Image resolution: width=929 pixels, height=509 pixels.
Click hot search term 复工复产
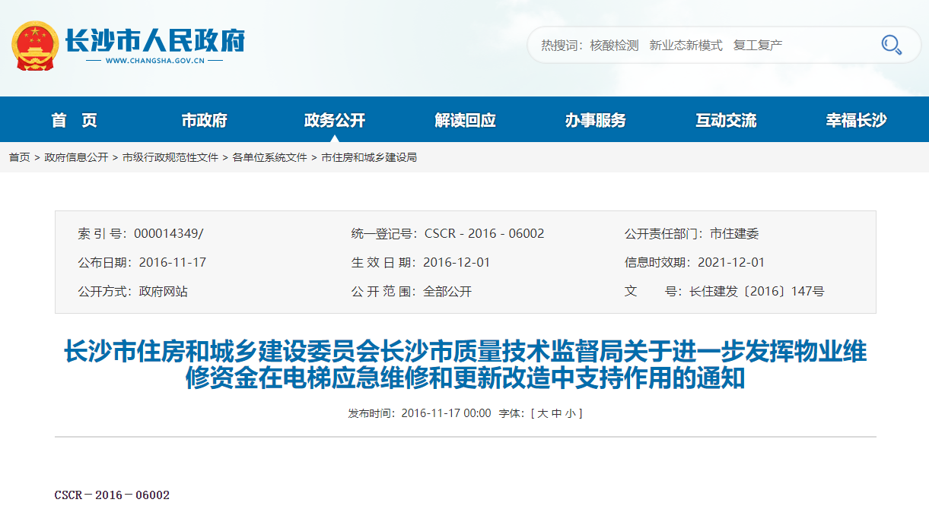(758, 46)
